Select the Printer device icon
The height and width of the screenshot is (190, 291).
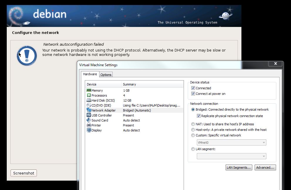point(89,125)
